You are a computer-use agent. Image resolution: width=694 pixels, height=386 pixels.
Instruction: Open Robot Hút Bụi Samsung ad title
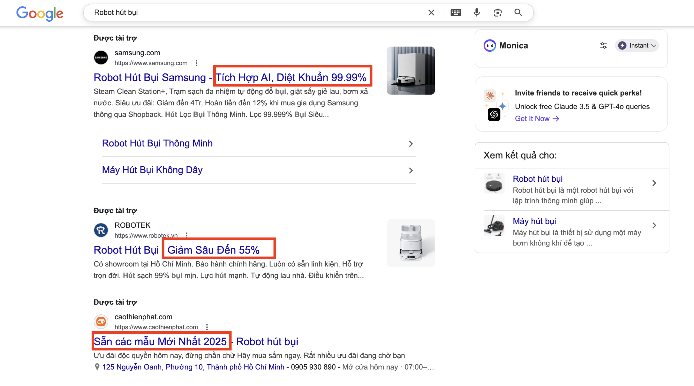(x=230, y=77)
